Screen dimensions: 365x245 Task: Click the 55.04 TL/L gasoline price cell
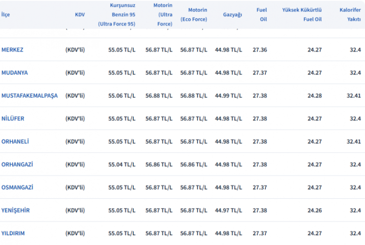(122, 164)
